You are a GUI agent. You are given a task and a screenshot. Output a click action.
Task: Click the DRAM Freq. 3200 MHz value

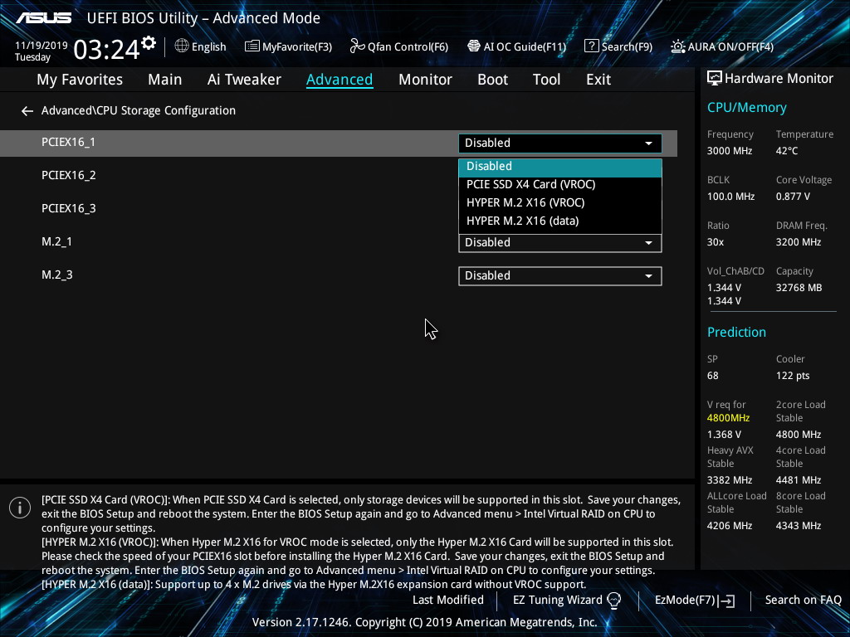coord(798,242)
